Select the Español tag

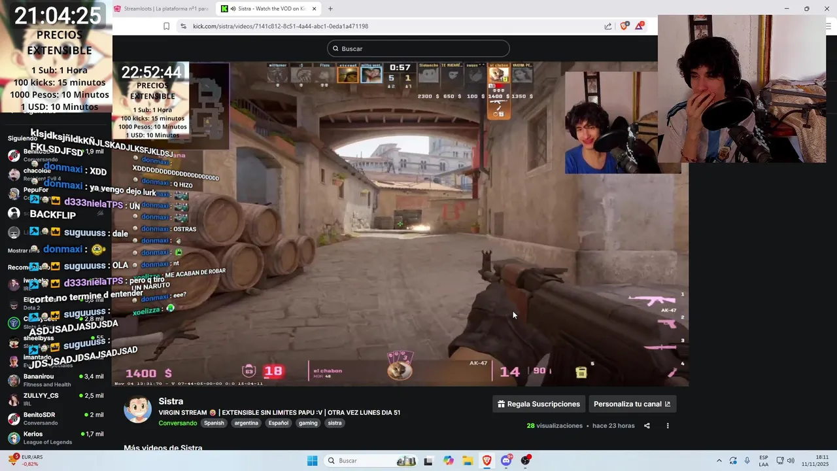(x=278, y=423)
